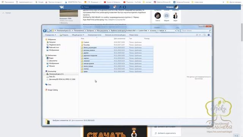Click the blue Help icon in Explorer
The image size is (243, 137).
(x=208, y=35)
